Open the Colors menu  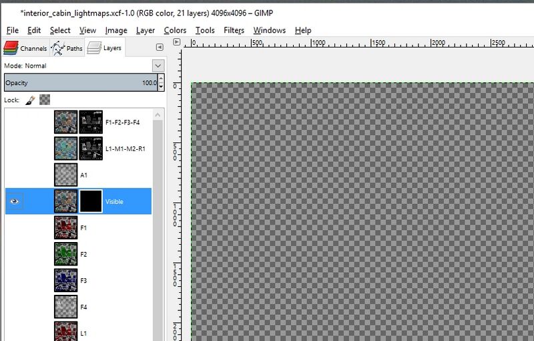[x=175, y=30]
